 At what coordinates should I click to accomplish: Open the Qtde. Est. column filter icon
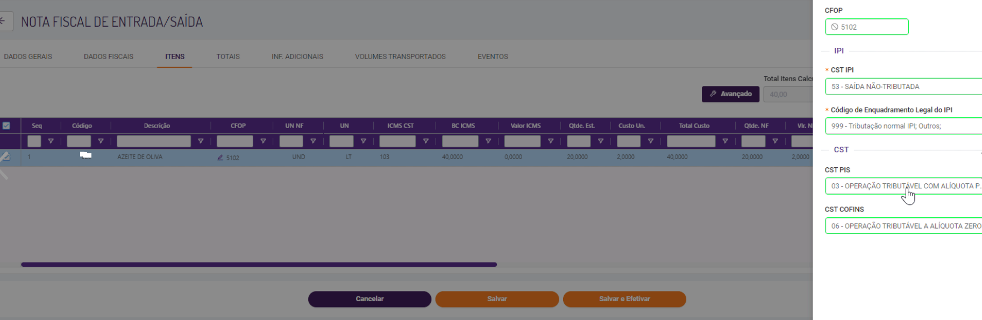(x=601, y=141)
